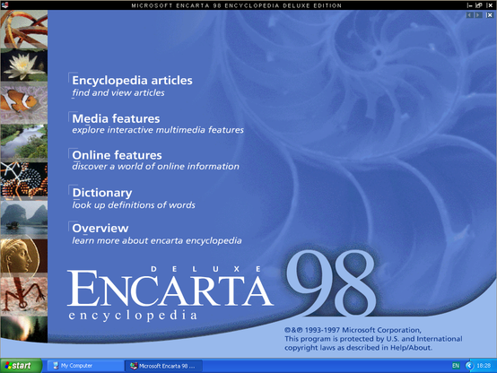Close the Encarta home screen panel

point(490,15)
